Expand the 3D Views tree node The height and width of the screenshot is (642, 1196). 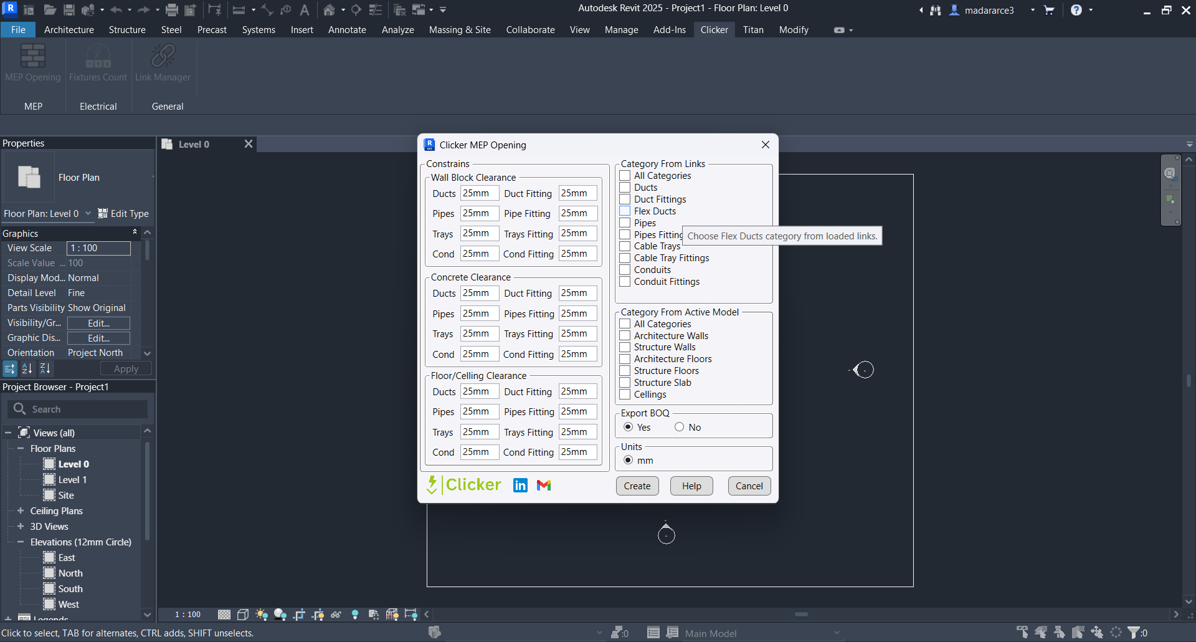(21, 527)
